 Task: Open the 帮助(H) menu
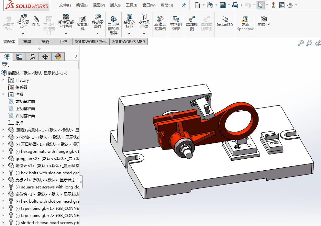167,5
